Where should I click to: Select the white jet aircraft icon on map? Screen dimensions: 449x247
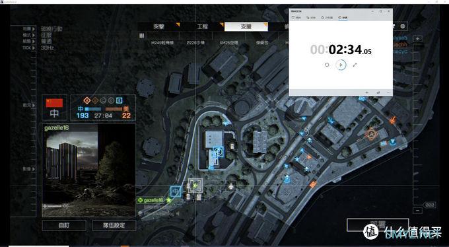click(231, 186)
